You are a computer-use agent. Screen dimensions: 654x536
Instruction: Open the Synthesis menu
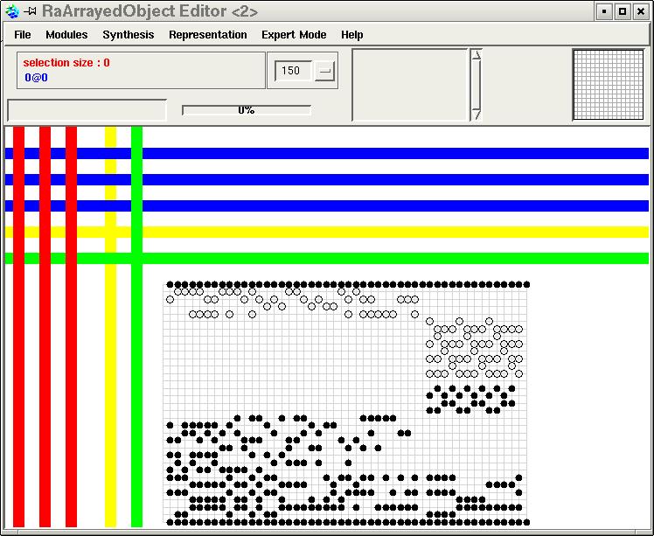129,35
